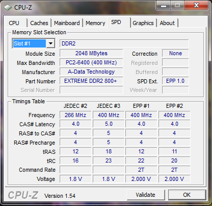Click the JEDEC #2 column header
Screen dimensions: 212x206
(75, 106)
